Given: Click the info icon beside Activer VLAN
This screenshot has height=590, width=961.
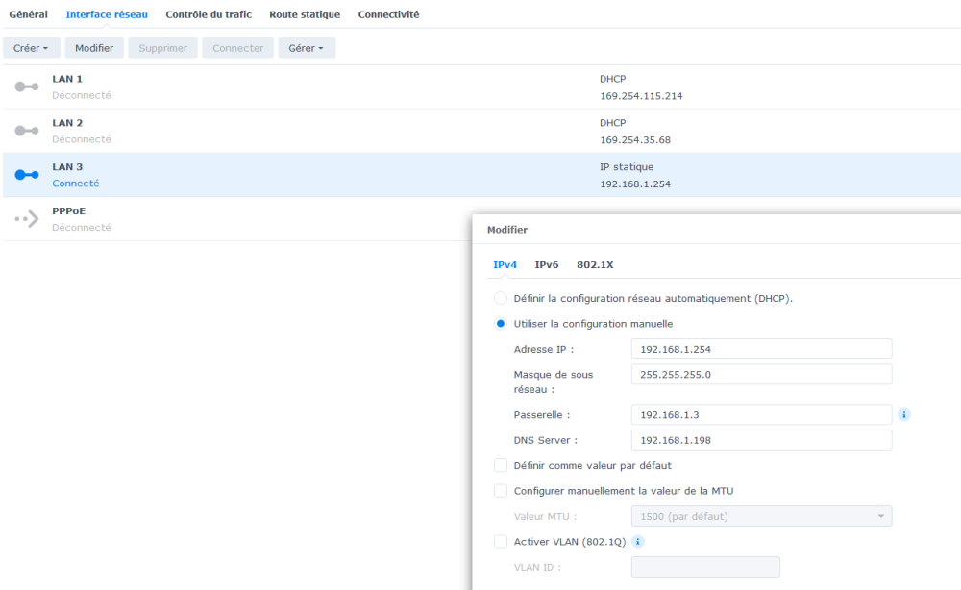Looking at the screenshot, I should [x=638, y=542].
